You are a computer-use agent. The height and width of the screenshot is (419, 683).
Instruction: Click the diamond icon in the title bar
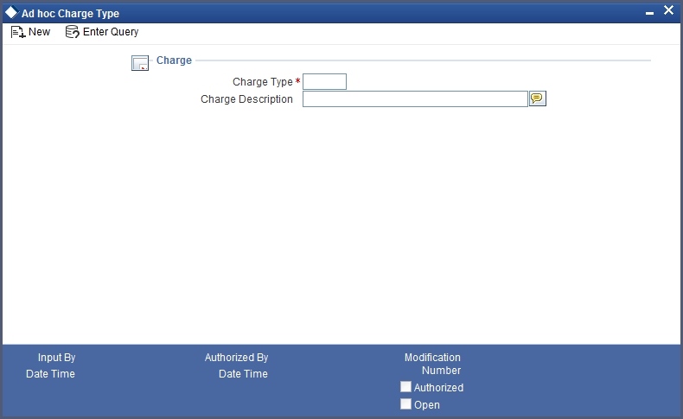[x=11, y=12]
